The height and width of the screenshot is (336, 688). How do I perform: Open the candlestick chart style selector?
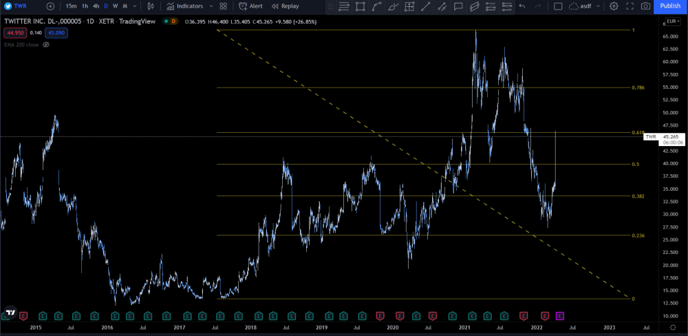point(151,6)
